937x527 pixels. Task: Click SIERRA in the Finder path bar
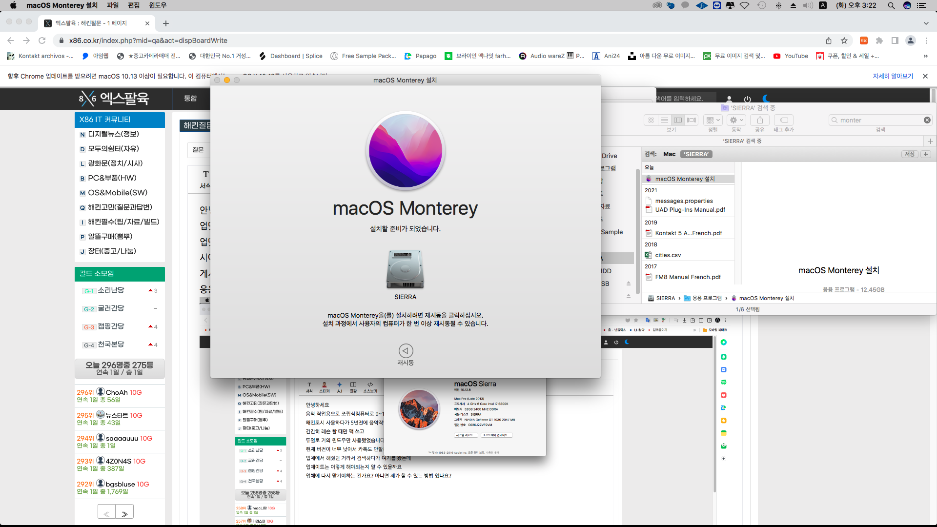pyautogui.click(x=661, y=298)
